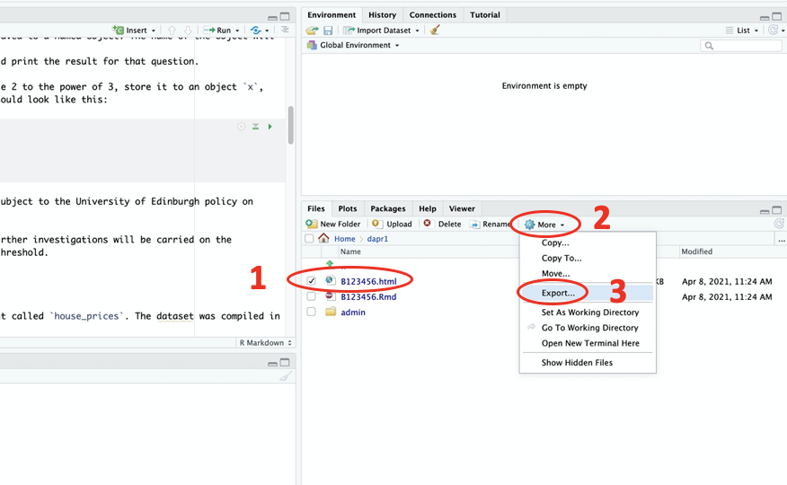Click the run all chunks above icon
Viewport: 787px width, 485px height.
pyautogui.click(x=255, y=127)
